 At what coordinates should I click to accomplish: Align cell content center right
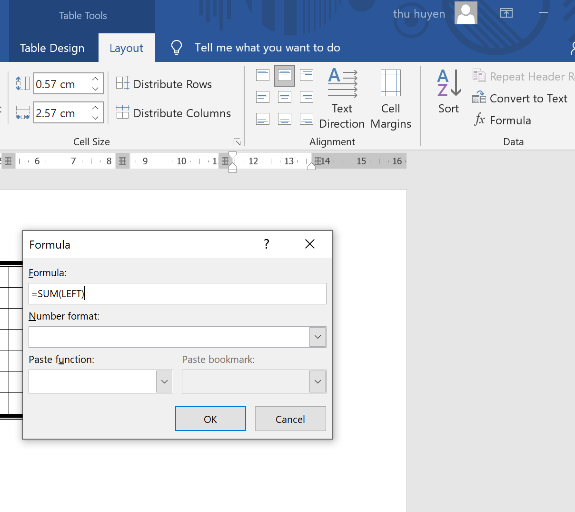(x=307, y=97)
